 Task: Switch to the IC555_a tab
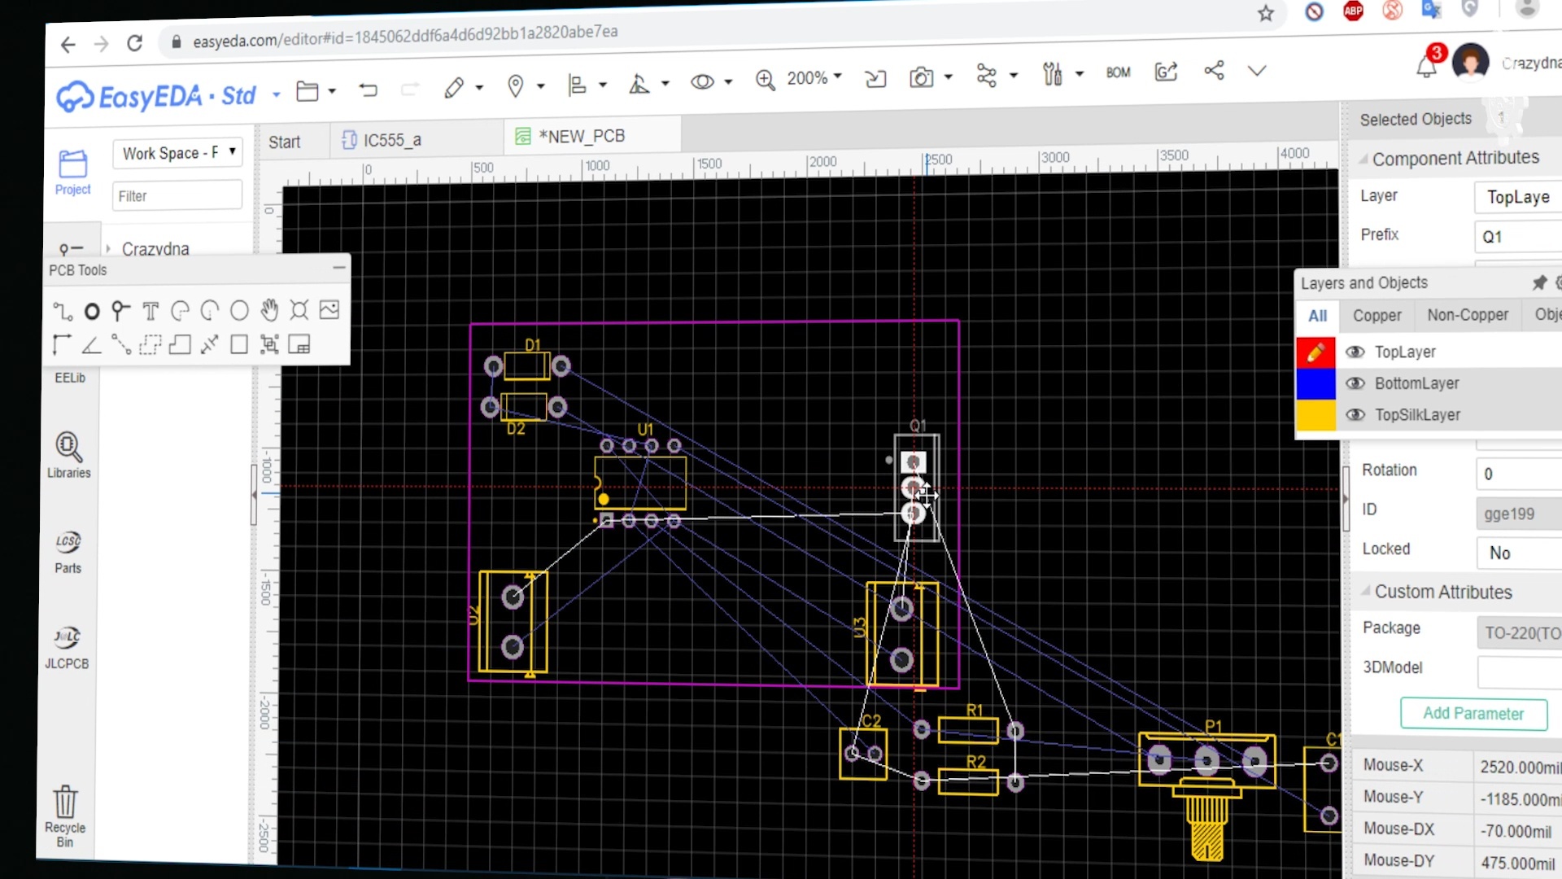[x=382, y=140]
